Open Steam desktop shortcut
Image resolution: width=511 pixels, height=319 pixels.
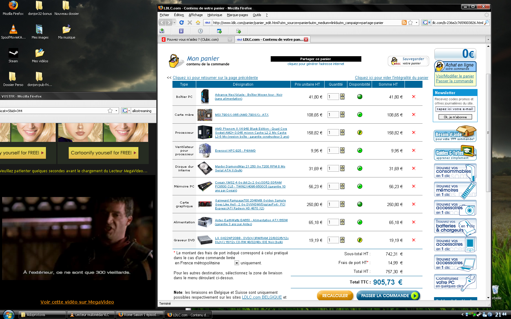tap(13, 55)
